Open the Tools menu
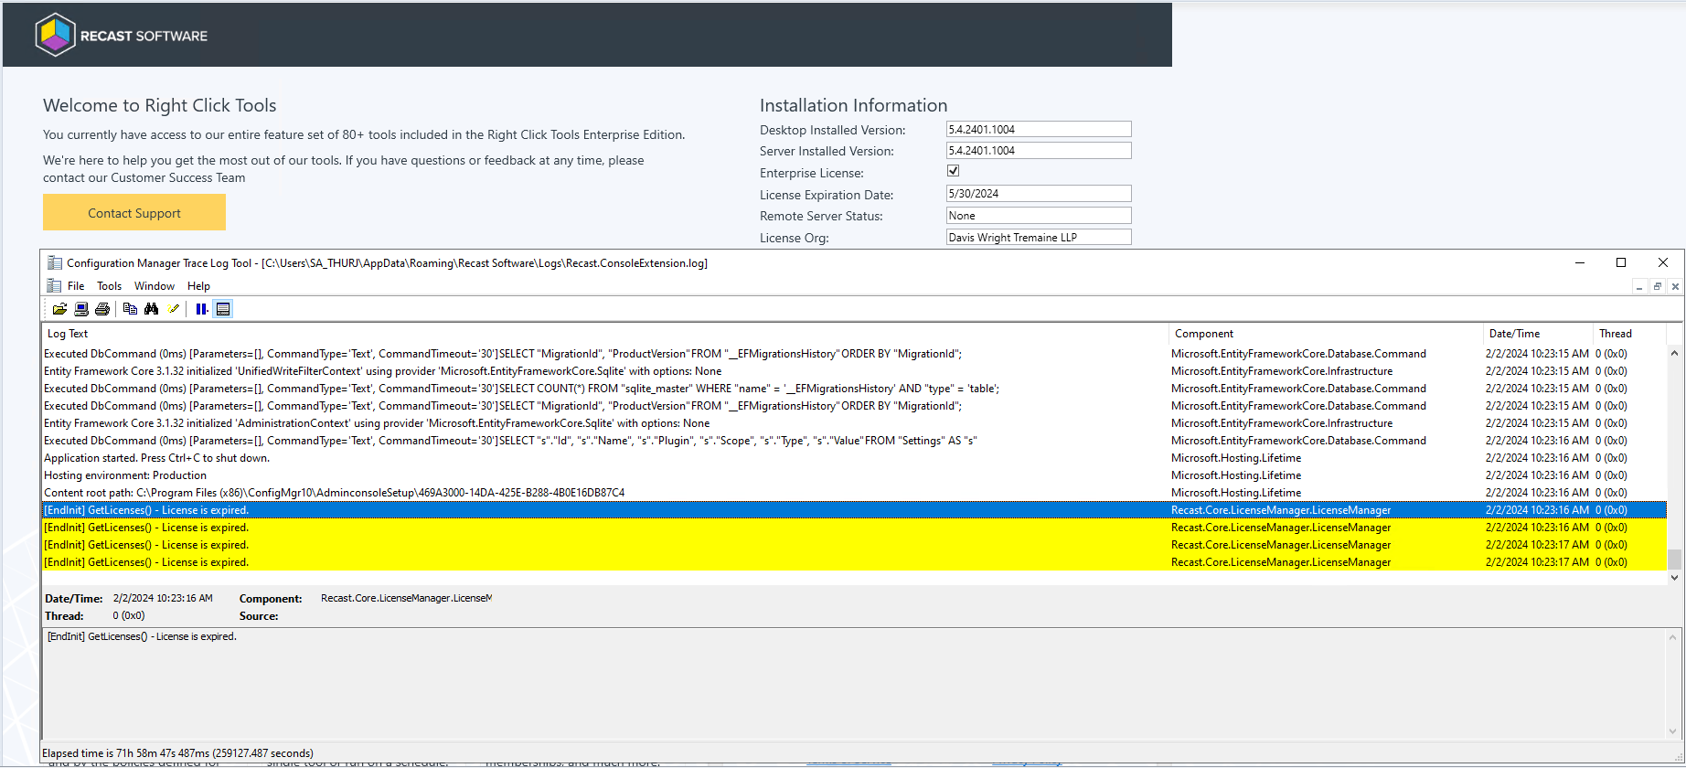 tap(110, 286)
